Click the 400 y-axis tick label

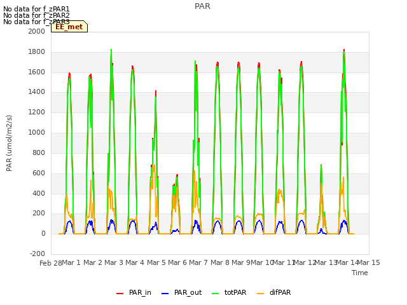pos(39,193)
